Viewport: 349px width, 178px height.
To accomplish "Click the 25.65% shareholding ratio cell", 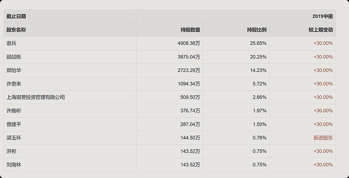I will coord(257,43).
